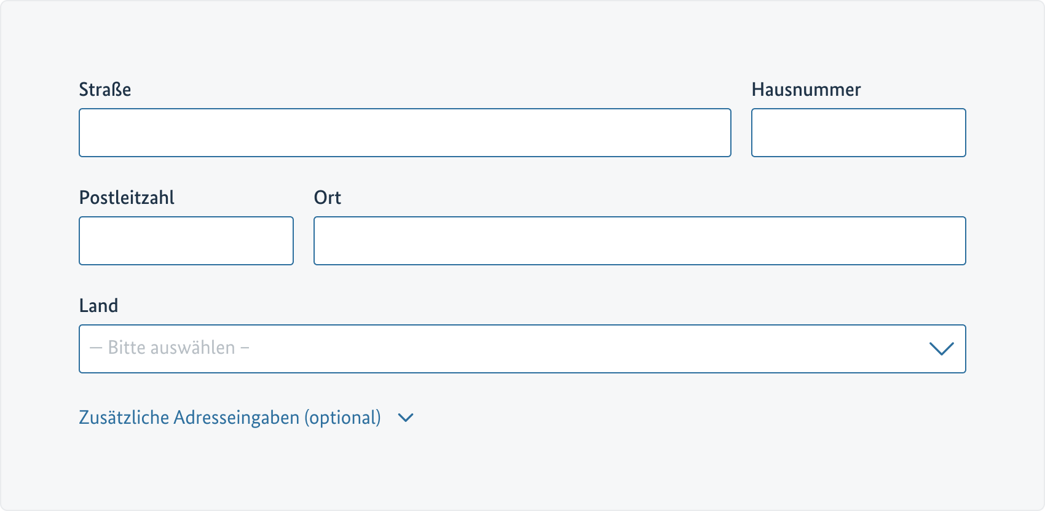Click the Hausnummer field label
This screenshot has width=1045, height=511.
806,90
